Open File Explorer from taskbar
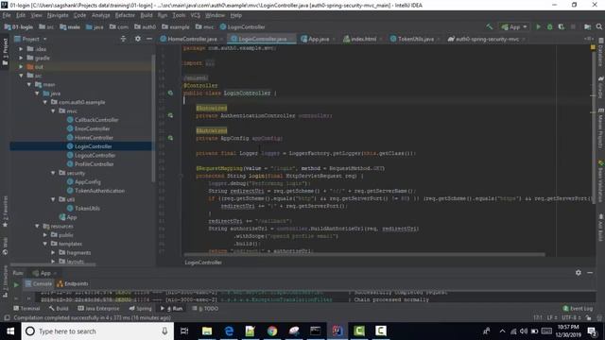This screenshot has height=340, width=605. pyautogui.click(x=207, y=331)
